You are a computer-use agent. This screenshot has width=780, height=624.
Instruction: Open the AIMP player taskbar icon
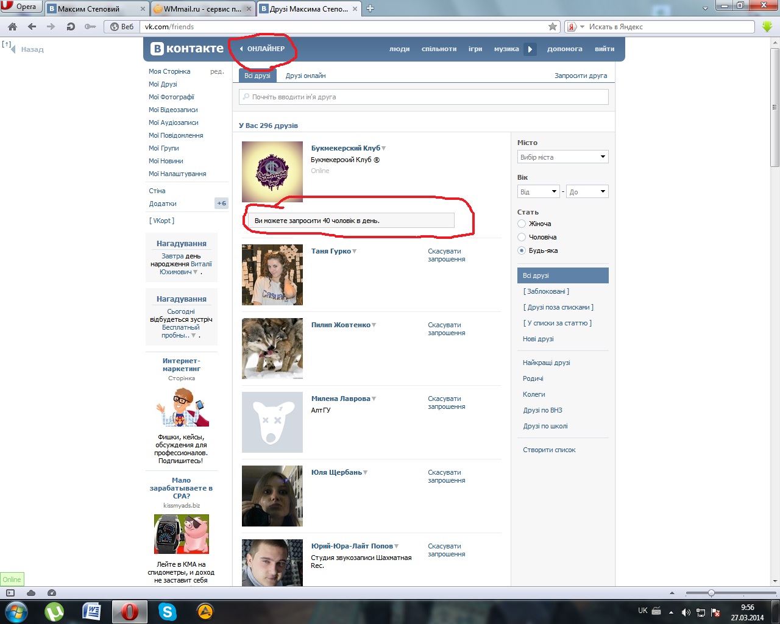point(205,611)
